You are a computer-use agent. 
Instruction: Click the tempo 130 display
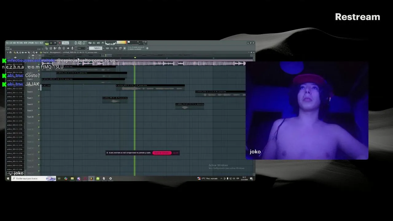tap(65, 43)
